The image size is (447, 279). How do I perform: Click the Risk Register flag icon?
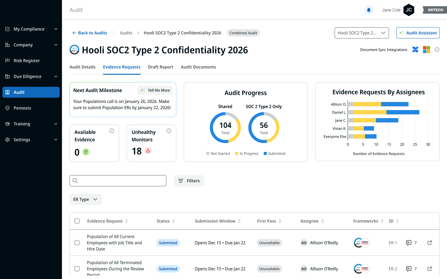point(7,60)
